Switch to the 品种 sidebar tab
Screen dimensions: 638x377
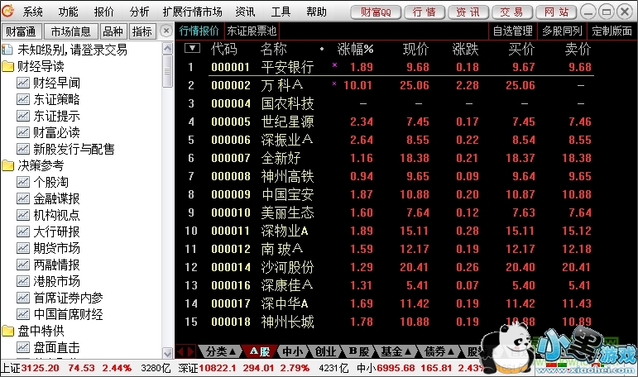(113, 31)
